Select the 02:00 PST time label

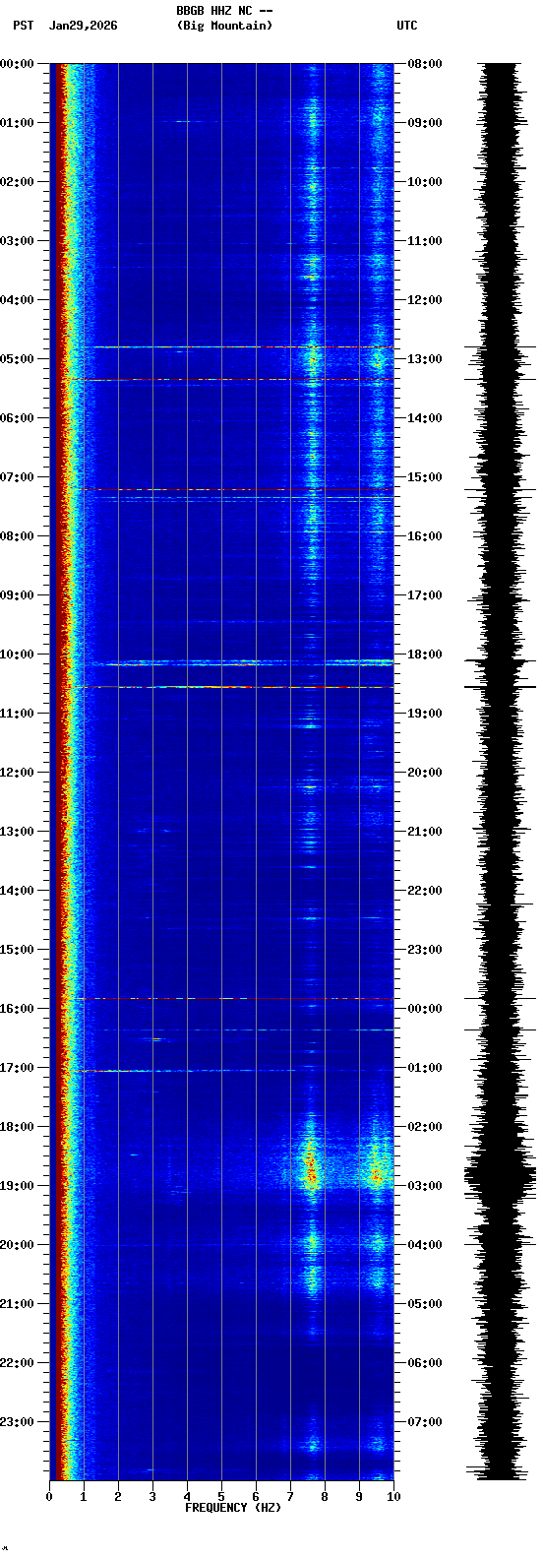click(x=17, y=182)
